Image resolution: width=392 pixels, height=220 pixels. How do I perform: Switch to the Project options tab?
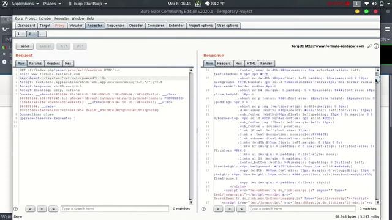tap(200, 26)
